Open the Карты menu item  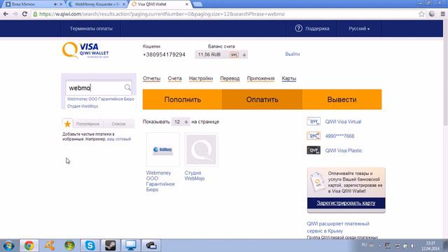[289, 78]
